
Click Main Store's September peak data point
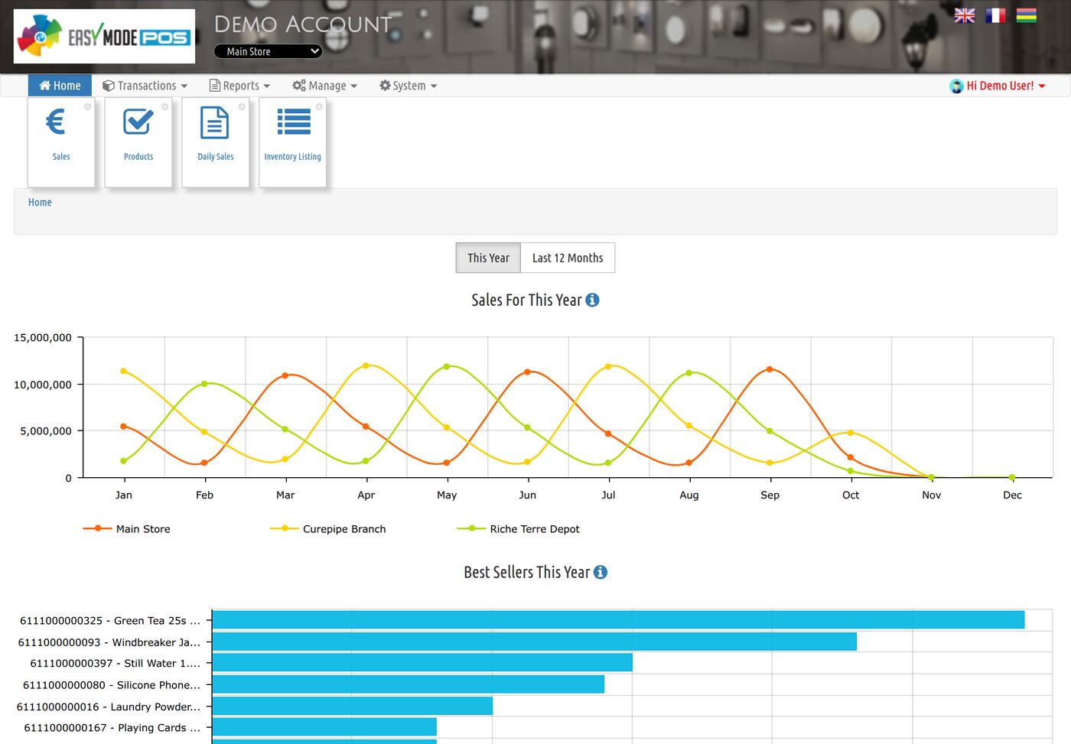(770, 369)
